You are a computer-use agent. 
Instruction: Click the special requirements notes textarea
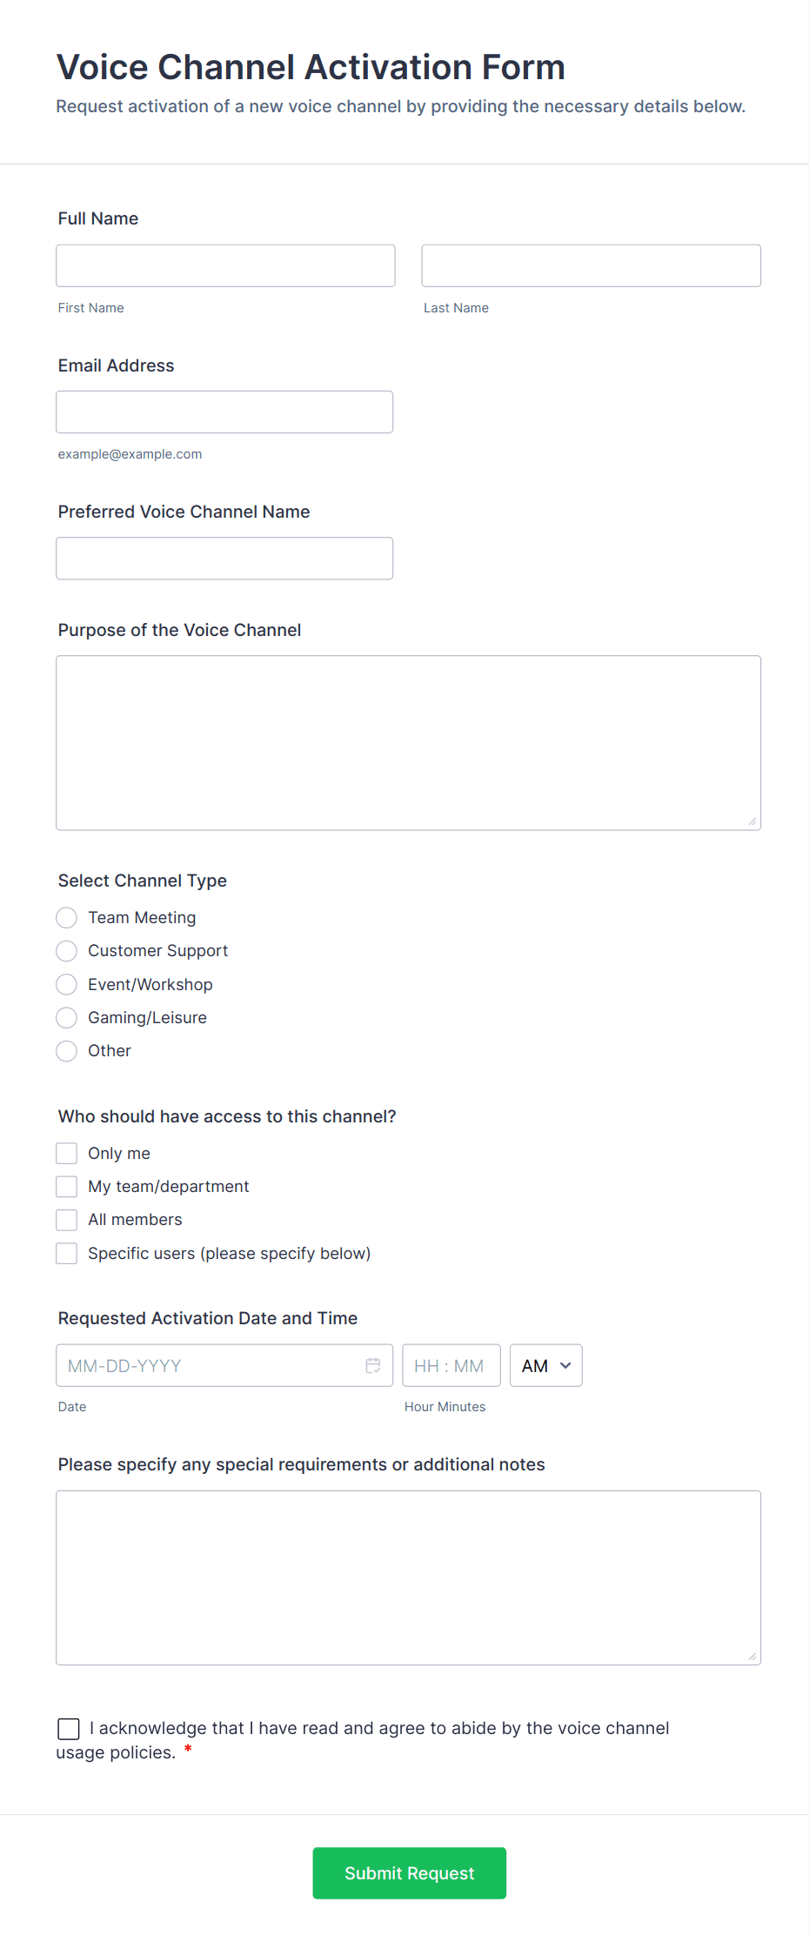coord(408,1577)
